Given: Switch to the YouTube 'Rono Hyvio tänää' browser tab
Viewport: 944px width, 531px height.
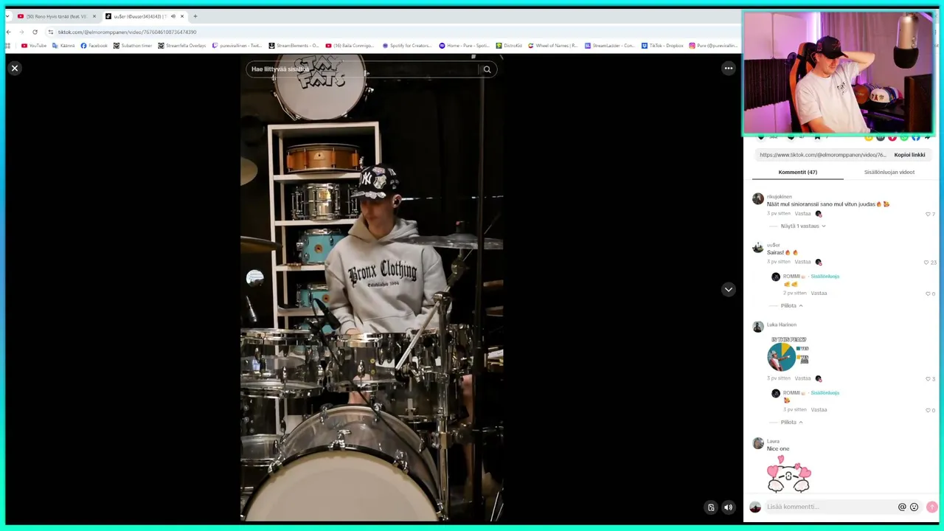Looking at the screenshot, I should tap(57, 16).
